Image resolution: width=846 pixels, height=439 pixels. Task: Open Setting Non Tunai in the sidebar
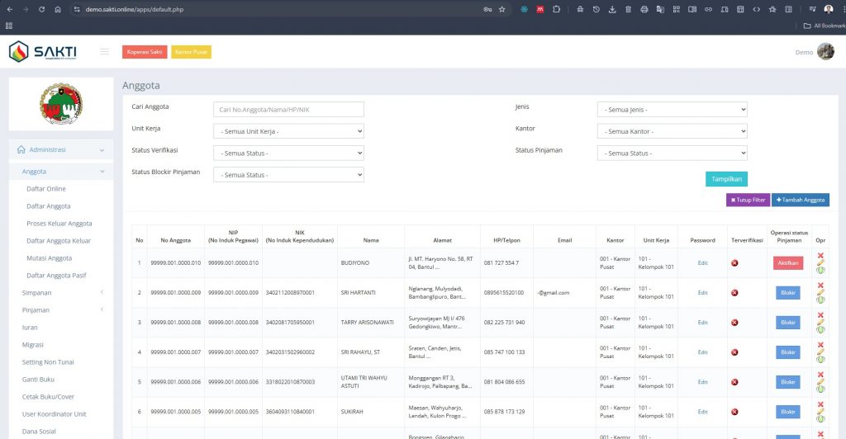tap(48, 362)
